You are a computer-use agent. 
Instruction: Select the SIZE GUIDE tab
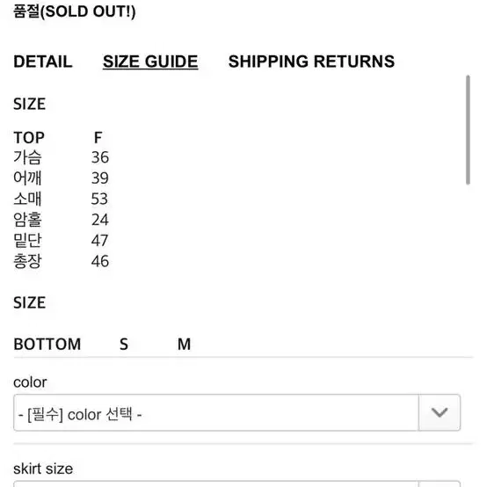pyautogui.click(x=150, y=62)
